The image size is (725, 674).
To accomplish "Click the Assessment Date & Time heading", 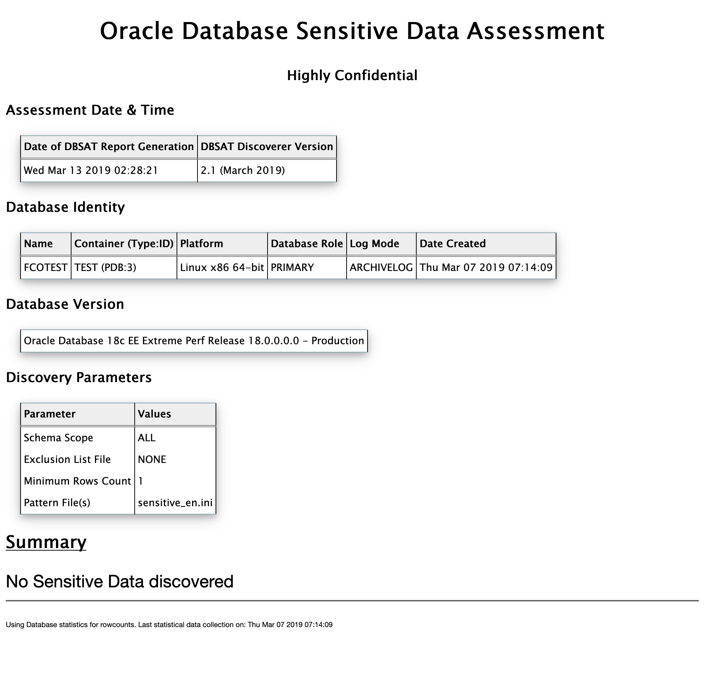I will (x=90, y=110).
